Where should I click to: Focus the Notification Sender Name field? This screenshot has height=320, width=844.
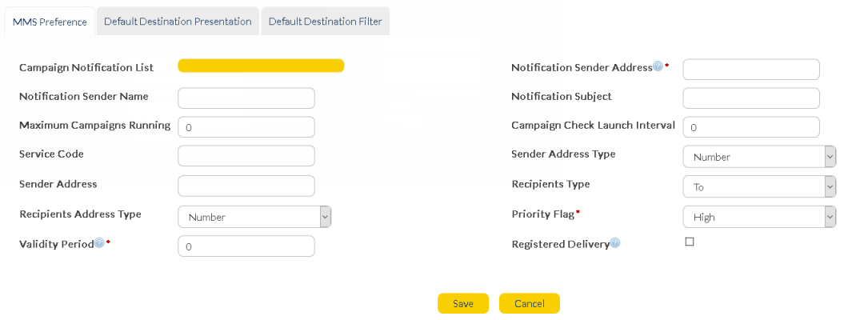click(x=246, y=98)
